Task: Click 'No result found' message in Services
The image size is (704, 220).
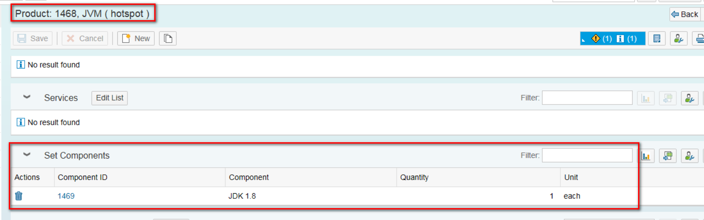Action: pos(54,123)
